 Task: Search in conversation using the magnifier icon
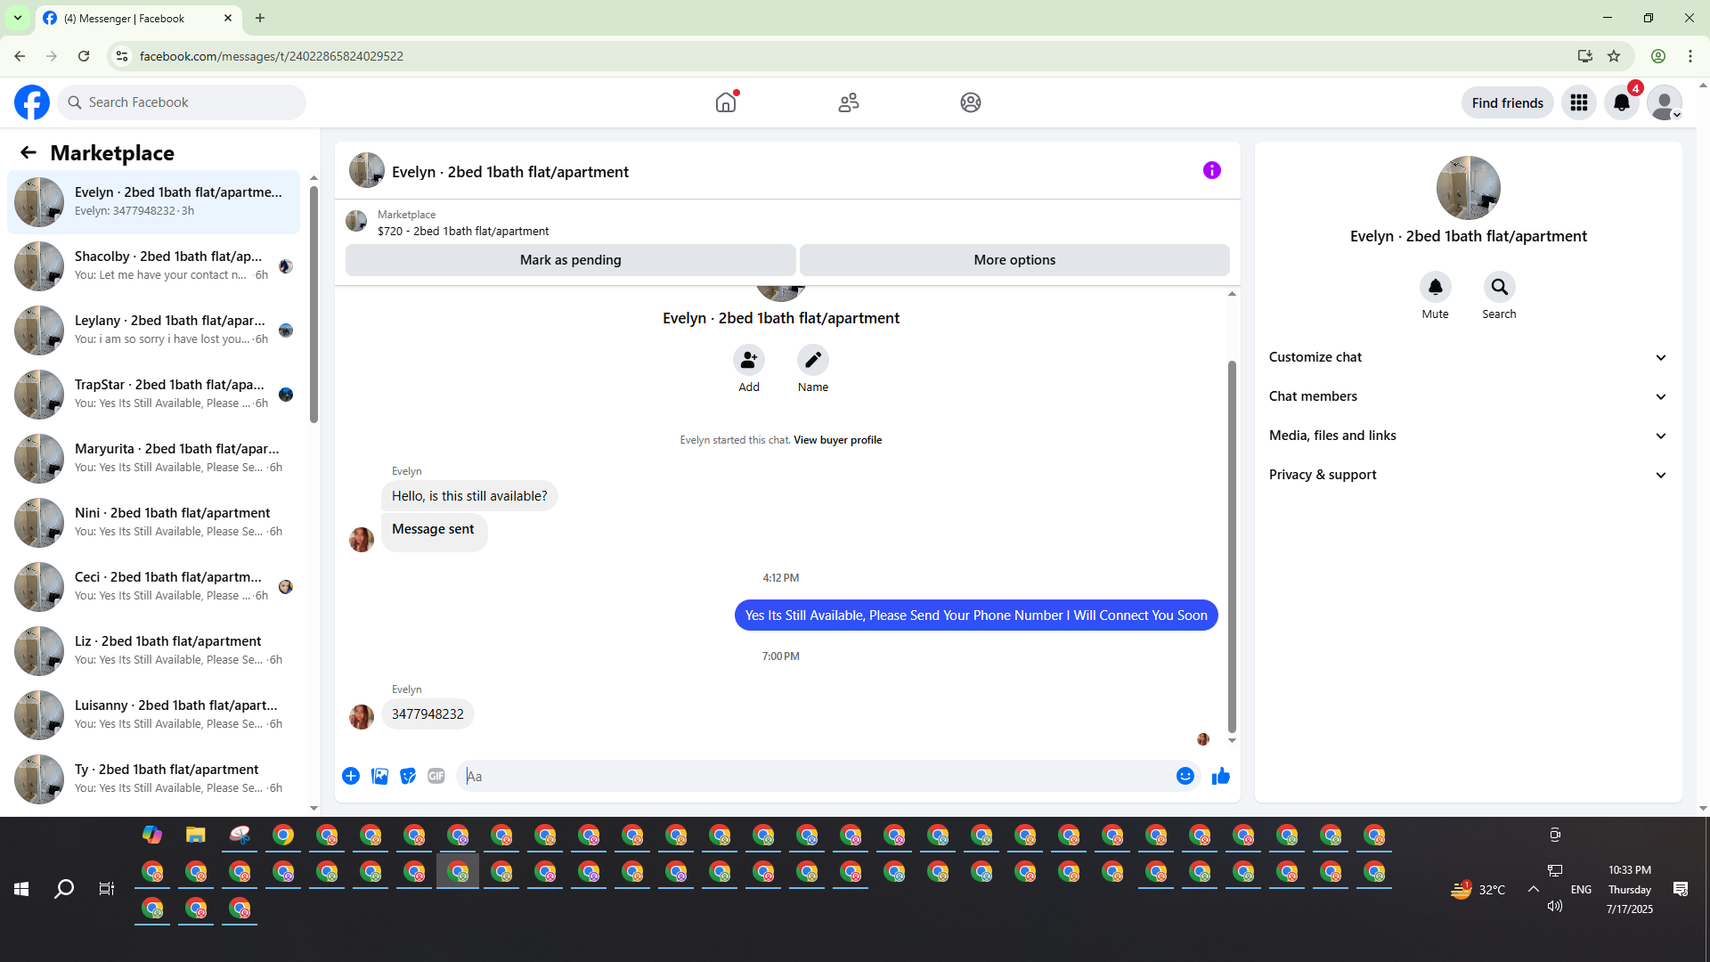click(x=1500, y=287)
